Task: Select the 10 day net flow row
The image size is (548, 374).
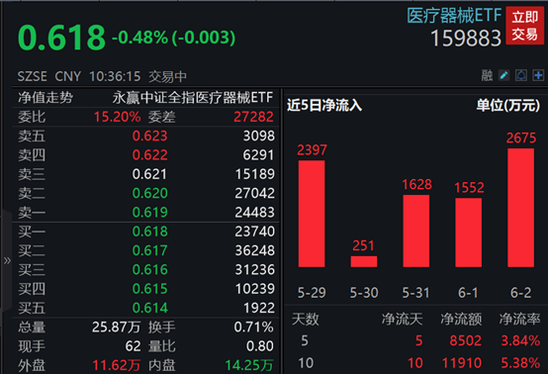Action: tap(415, 363)
